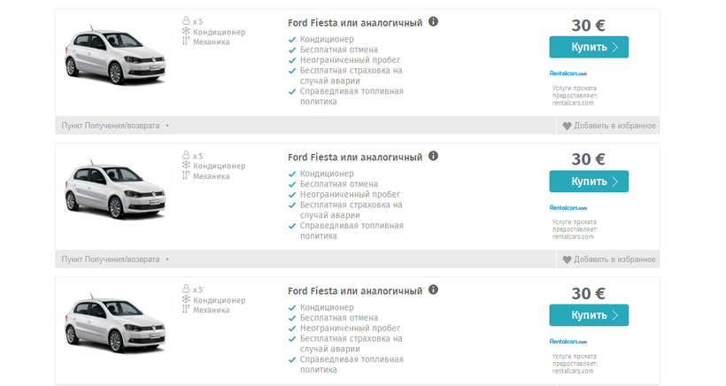Viewport: 726px width, 386px height.
Task: Expand "Пункт Получения/возврата" in the top listing
Action: pos(114,126)
